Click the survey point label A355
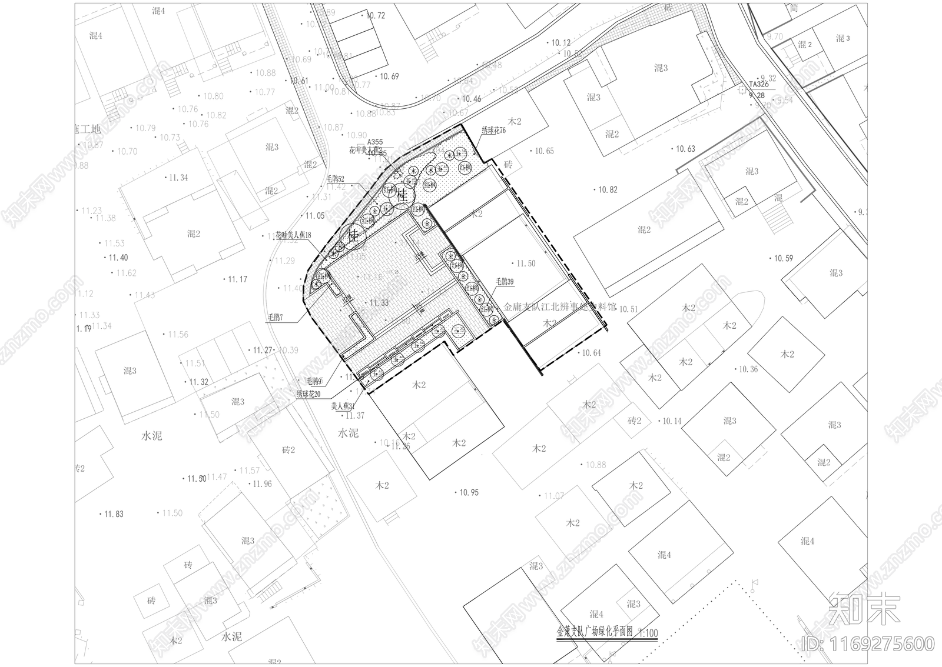This screenshot has height=667, width=942. pos(374,142)
